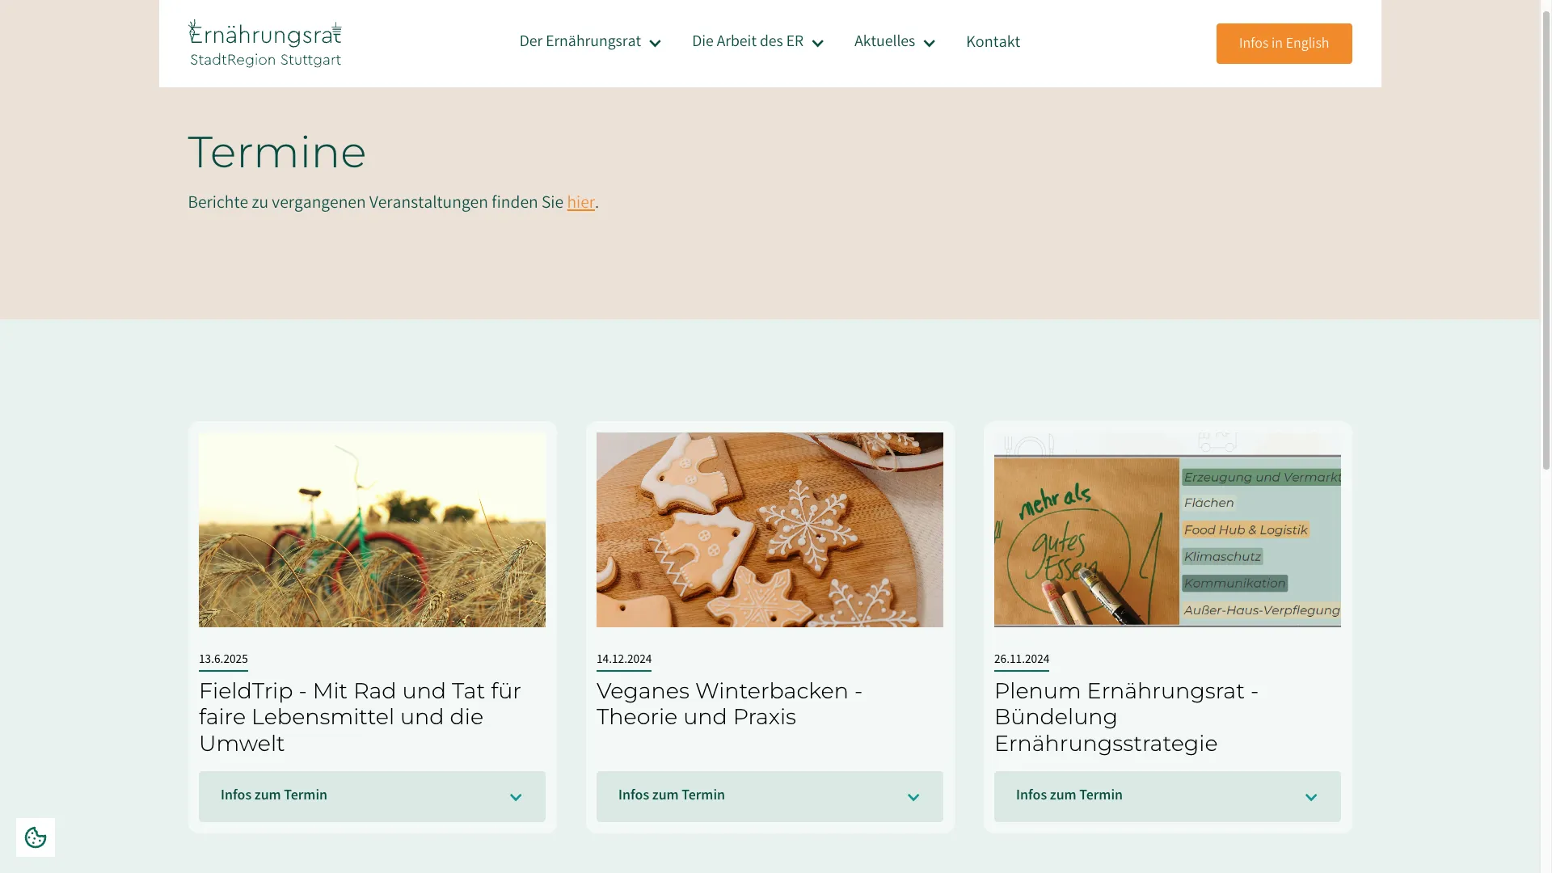Click the gingerbread cookies image
This screenshot has height=873, width=1552.
(770, 529)
